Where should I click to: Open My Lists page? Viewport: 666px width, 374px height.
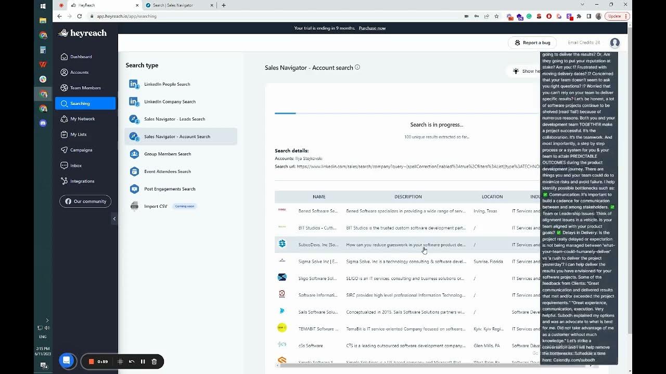pos(78,135)
